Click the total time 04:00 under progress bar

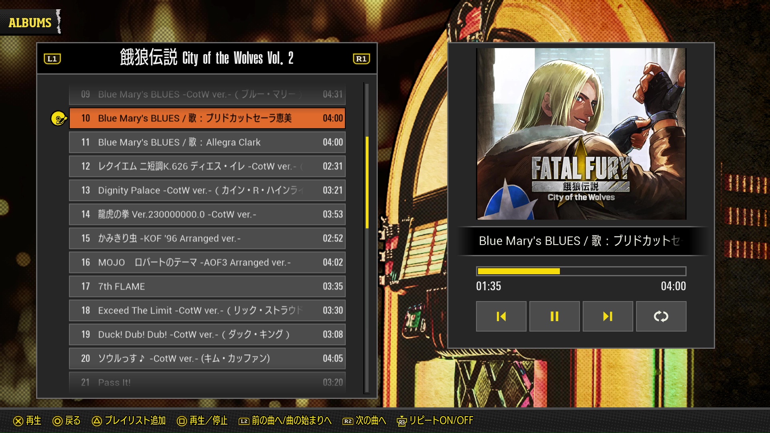[673, 286]
